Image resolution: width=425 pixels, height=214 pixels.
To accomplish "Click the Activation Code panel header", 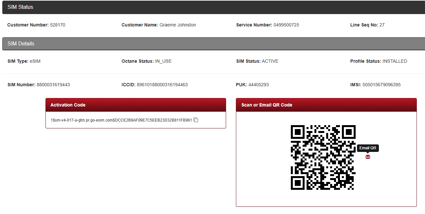I will [136, 105].
